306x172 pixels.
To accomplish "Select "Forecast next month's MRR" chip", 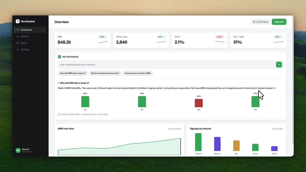I will pyautogui.click(x=138, y=73).
